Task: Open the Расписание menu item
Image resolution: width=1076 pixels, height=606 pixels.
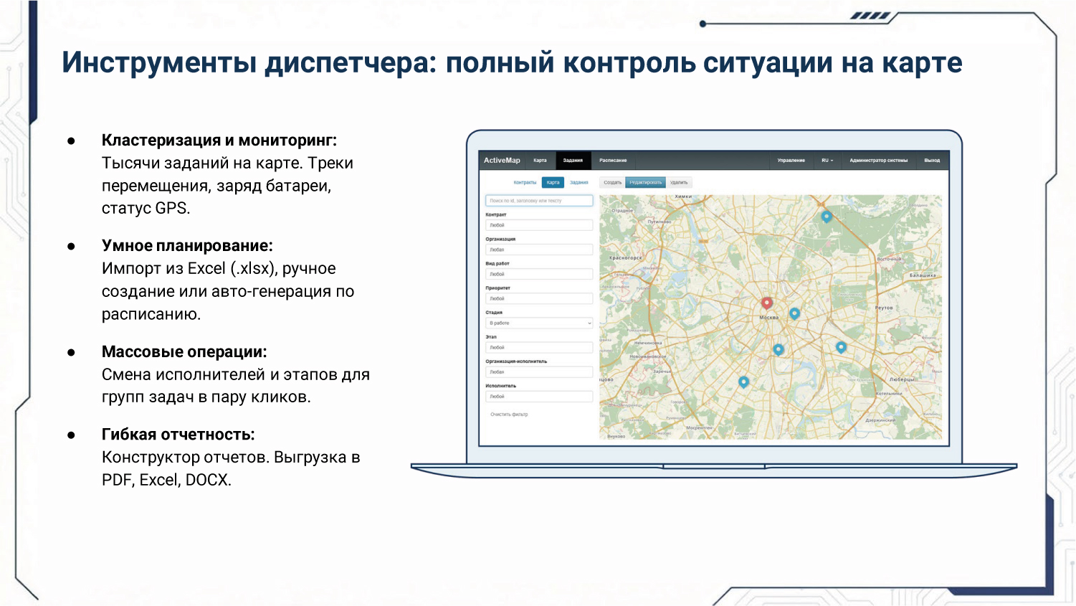Action: (x=613, y=161)
